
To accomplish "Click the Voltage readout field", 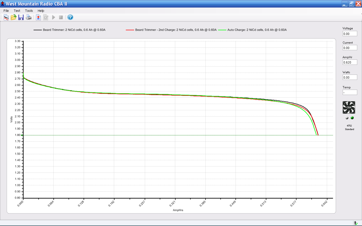I will click(x=350, y=34).
